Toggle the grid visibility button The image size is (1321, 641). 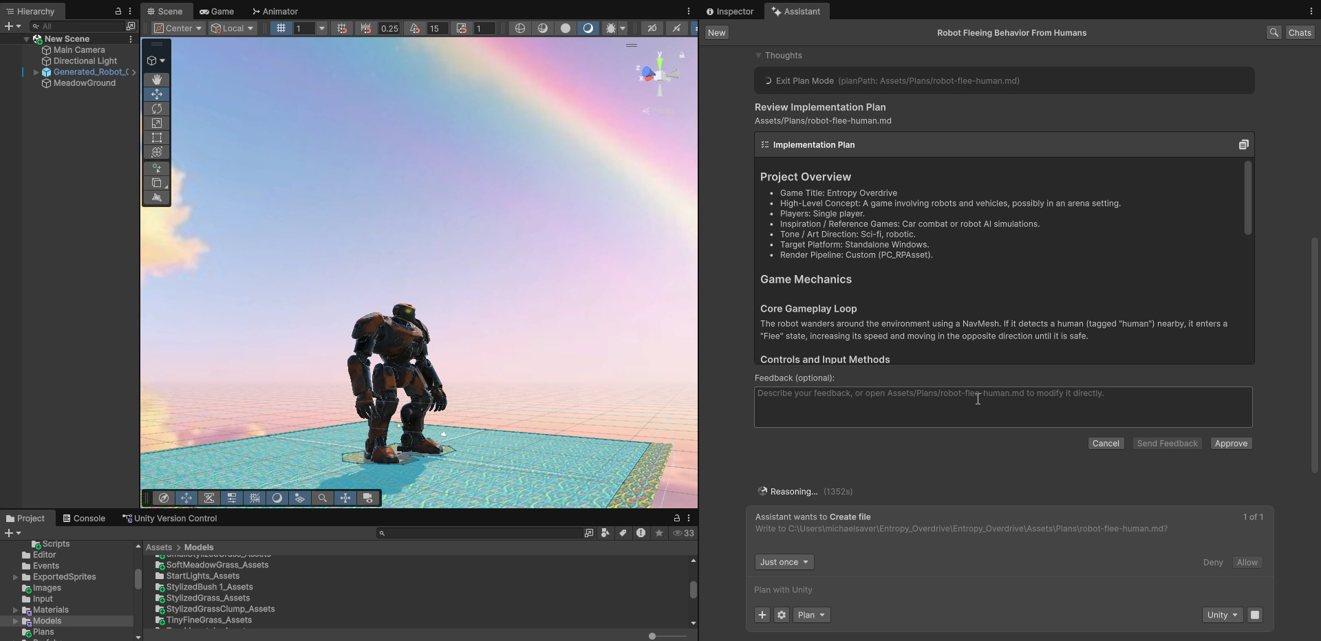[281, 28]
